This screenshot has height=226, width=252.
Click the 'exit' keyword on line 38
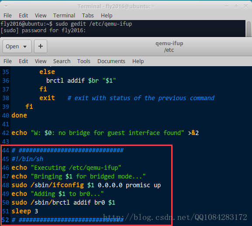tap(47, 98)
